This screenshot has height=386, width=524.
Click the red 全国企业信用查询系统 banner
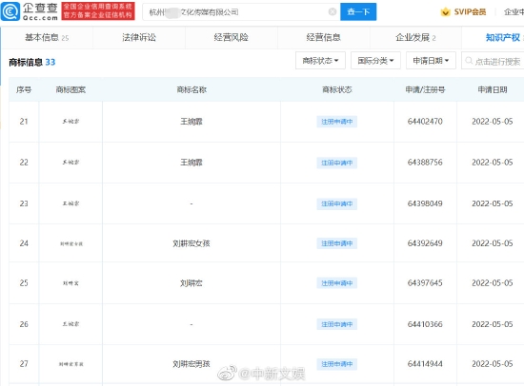[x=98, y=11]
